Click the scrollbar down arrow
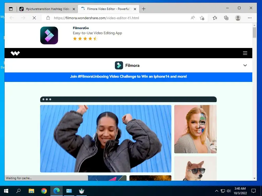Screen dimensions: 262x196 click(x=254, y=178)
